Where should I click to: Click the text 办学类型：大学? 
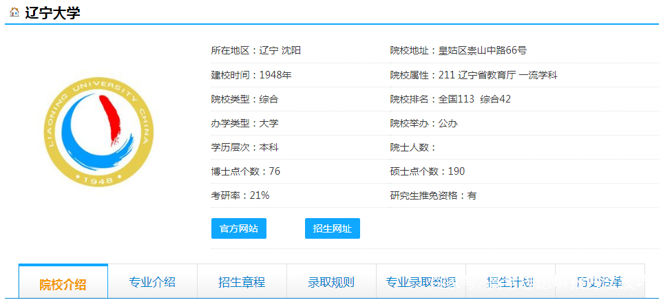(x=244, y=123)
